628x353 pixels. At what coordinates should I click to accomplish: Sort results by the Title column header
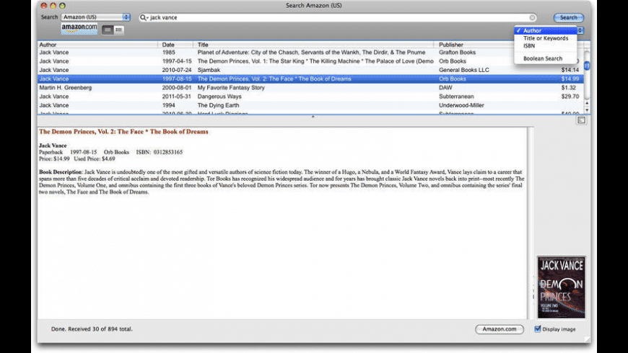click(313, 45)
